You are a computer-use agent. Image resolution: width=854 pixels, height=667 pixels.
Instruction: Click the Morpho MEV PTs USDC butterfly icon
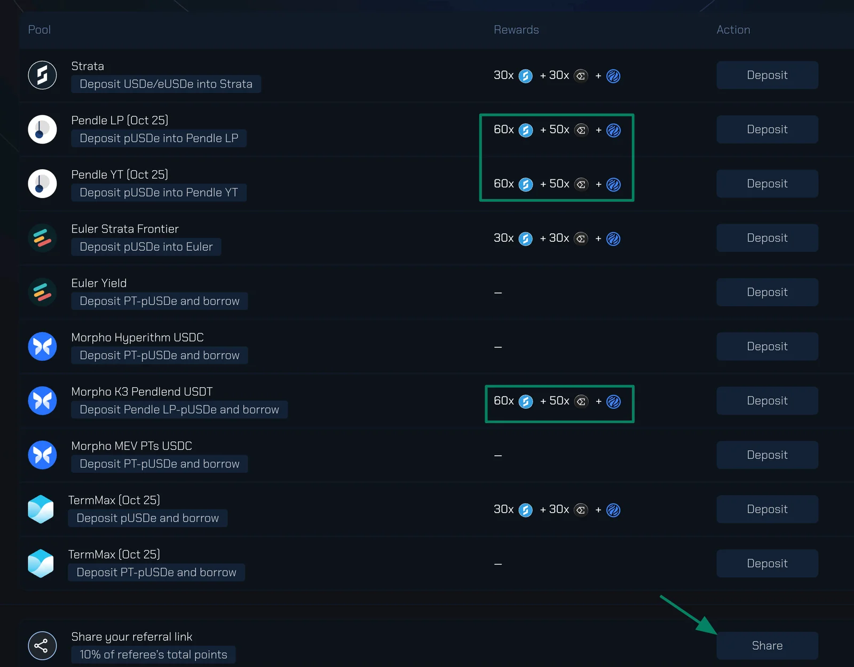pos(42,455)
